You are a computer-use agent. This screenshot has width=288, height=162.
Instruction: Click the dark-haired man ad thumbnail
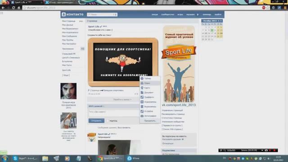(68, 91)
